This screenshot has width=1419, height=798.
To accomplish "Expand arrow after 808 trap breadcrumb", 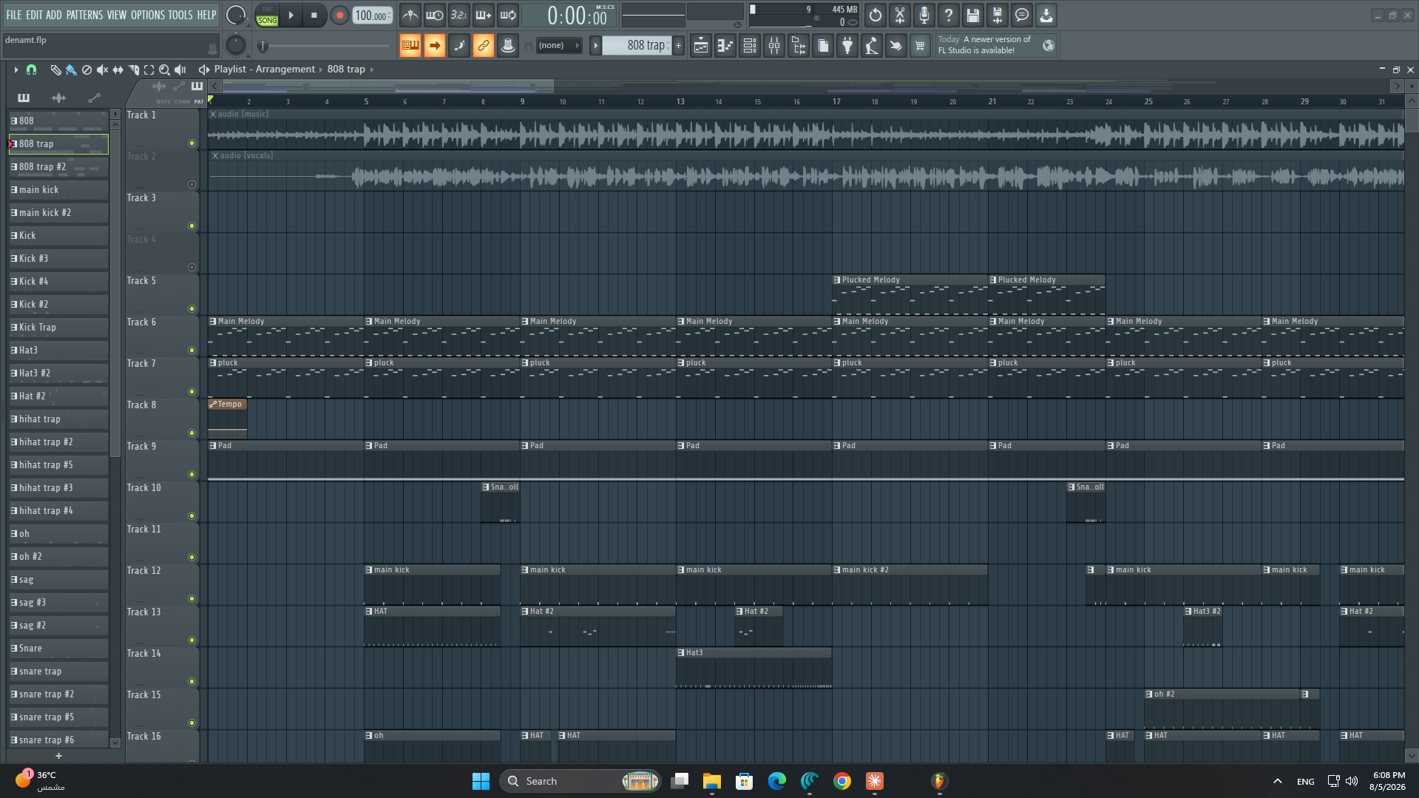I will (372, 70).
